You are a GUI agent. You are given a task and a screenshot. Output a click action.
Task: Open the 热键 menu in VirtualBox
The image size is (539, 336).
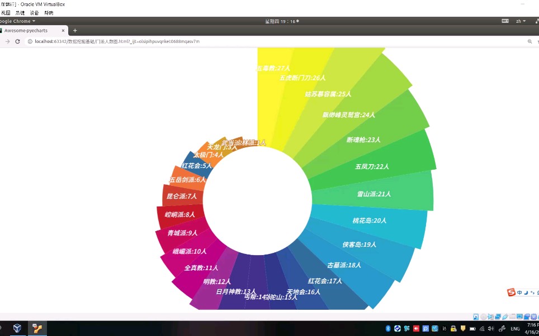(x=20, y=13)
